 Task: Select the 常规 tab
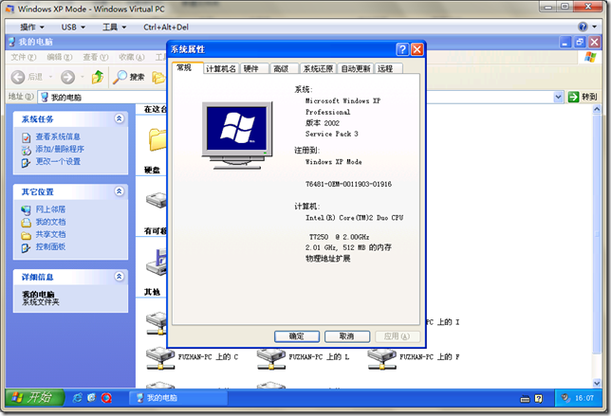[188, 67]
